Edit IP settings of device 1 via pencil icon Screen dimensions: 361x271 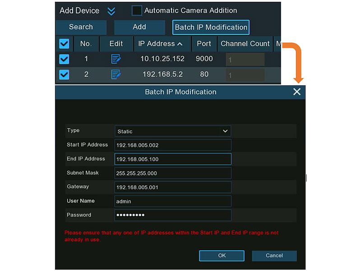pos(116,59)
